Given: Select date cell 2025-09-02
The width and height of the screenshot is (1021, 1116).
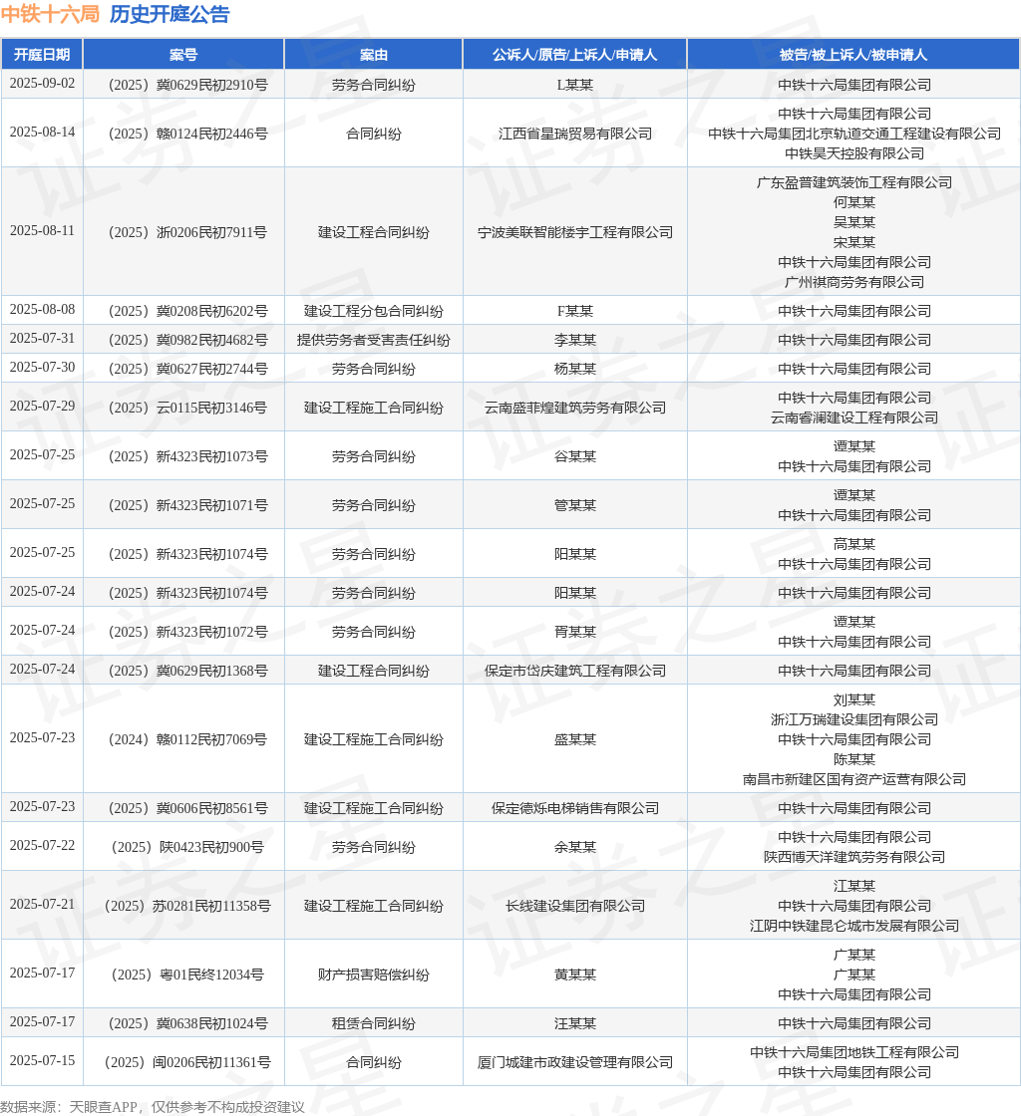Looking at the screenshot, I should pyautogui.click(x=42, y=84).
